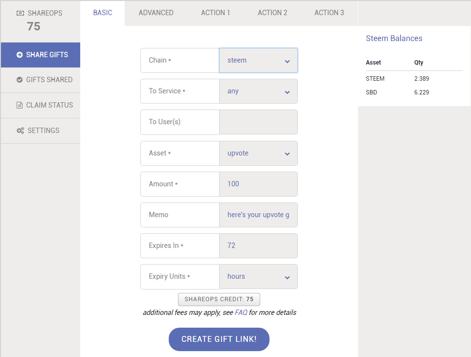Click the 2.389 quantity value

(422, 79)
